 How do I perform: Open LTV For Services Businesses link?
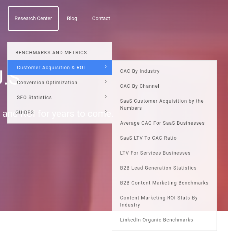(x=155, y=153)
